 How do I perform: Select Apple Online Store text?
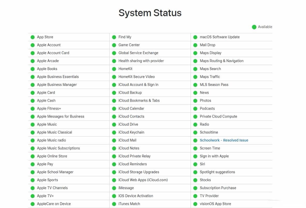tap(52, 156)
